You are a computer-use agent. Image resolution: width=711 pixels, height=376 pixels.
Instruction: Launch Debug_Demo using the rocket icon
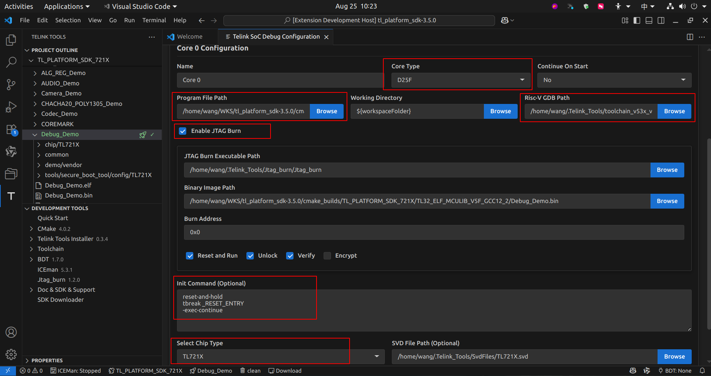(x=143, y=134)
